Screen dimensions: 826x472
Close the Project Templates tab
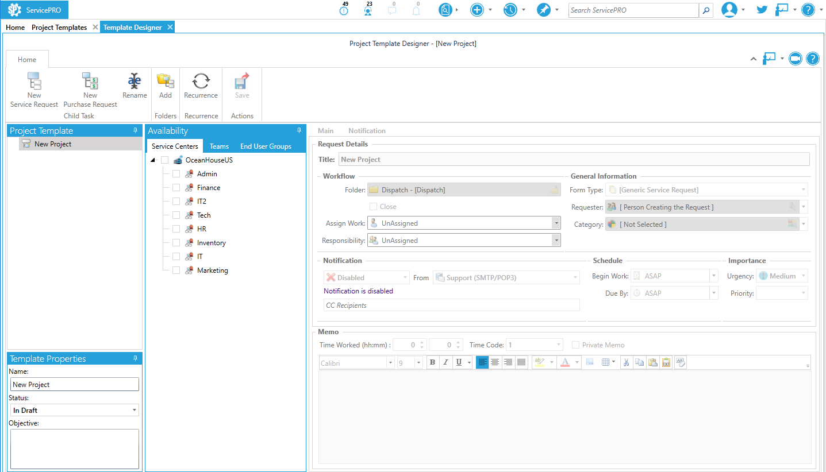click(x=95, y=27)
